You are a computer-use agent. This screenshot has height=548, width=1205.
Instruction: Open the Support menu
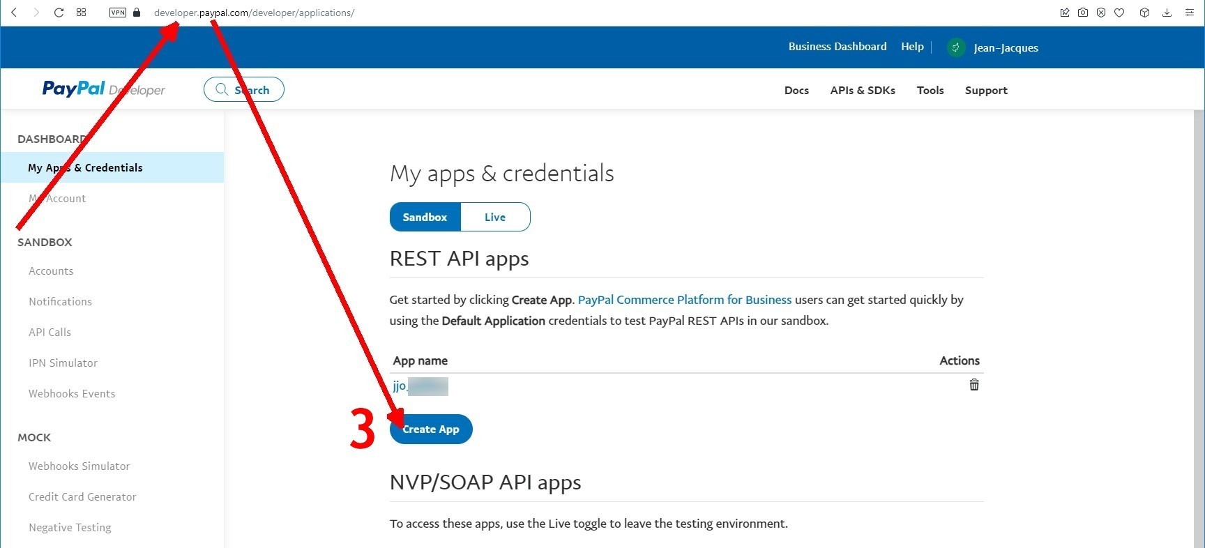click(986, 90)
